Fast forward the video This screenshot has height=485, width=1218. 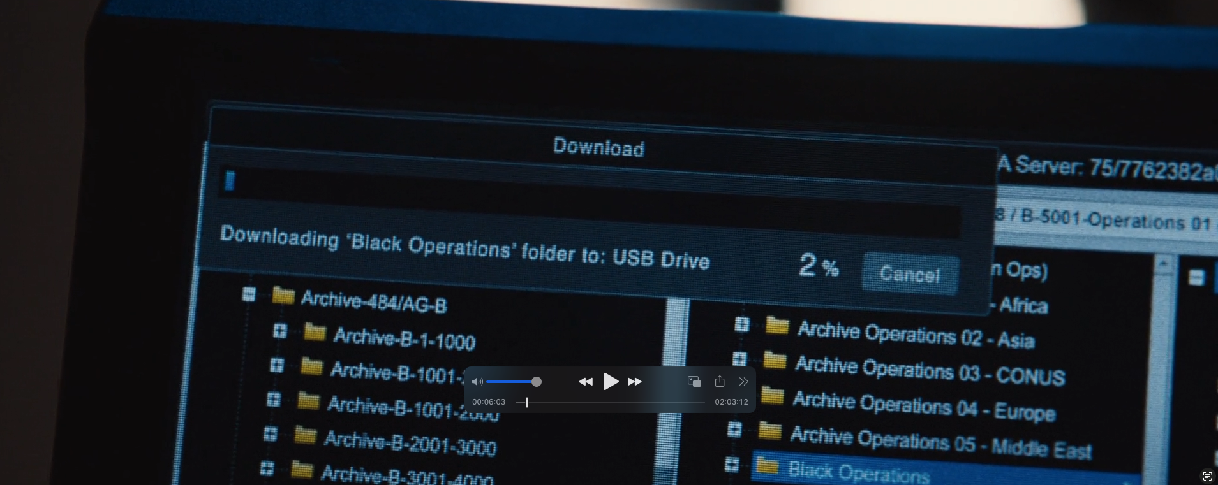pyautogui.click(x=635, y=382)
